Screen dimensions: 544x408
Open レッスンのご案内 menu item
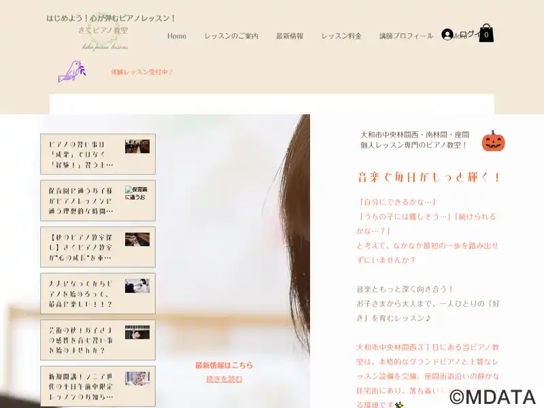tap(231, 36)
